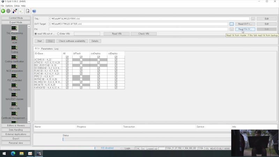
Task: Click the E-Sys taskbar icon
Action: tap(39, 154)
